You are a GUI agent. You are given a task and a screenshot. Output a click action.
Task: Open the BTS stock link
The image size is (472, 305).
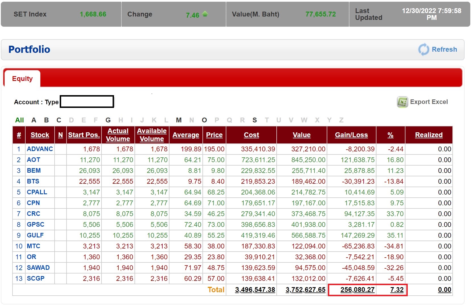pyautogui.click(x=33, y=181)
